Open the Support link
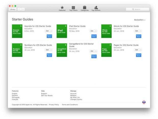 (44, 94)
